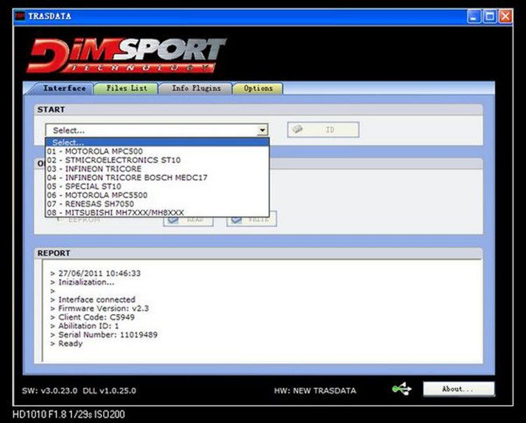This screenshot has height=423, width=526.
Task: Choose the highlighted Select... entry in the list
Action: click(x=157, y=142)
